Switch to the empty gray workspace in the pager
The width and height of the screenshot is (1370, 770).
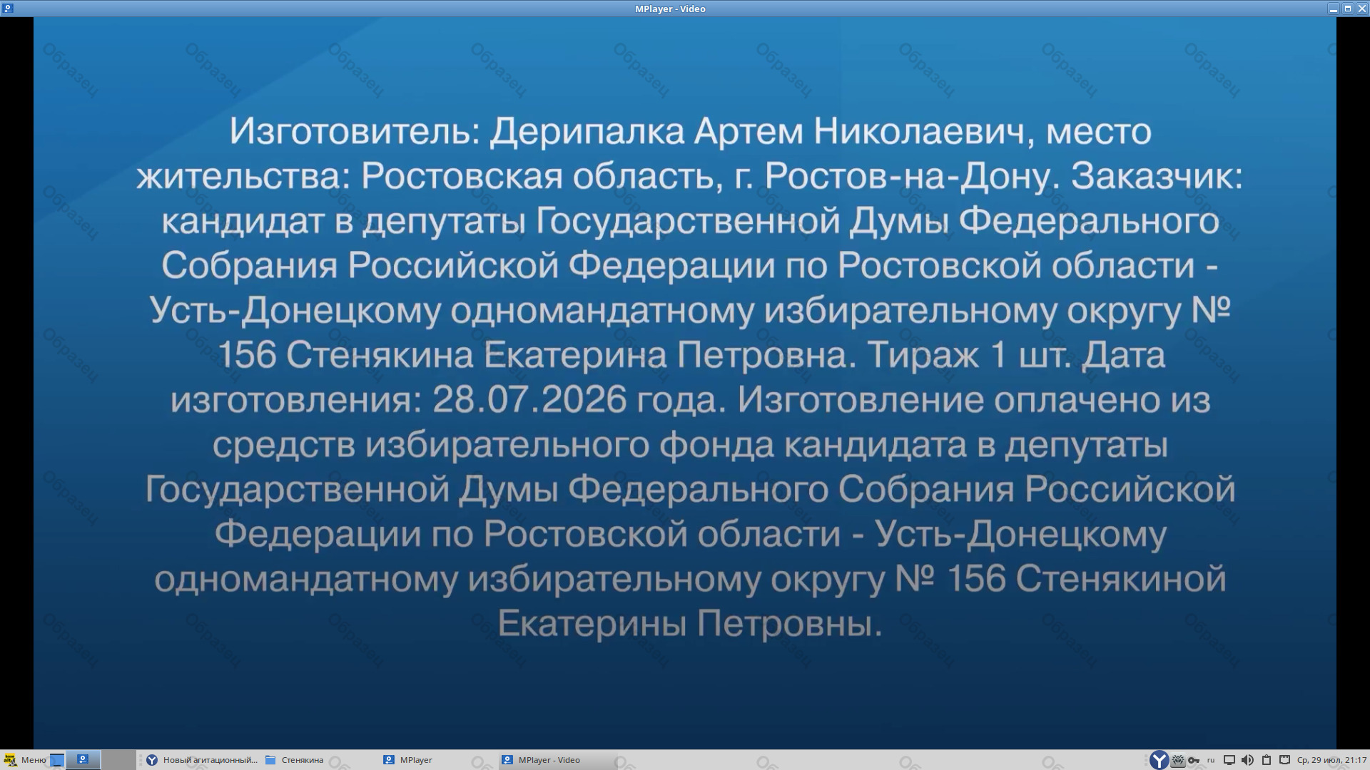118,760
